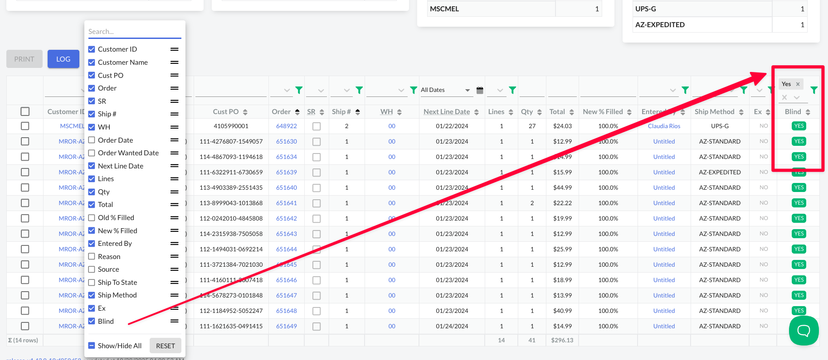Click the calendar icon beside All Dates
The width and height of the screenshot is (828, 360).
pyautogui.click(x=480, y=90)
